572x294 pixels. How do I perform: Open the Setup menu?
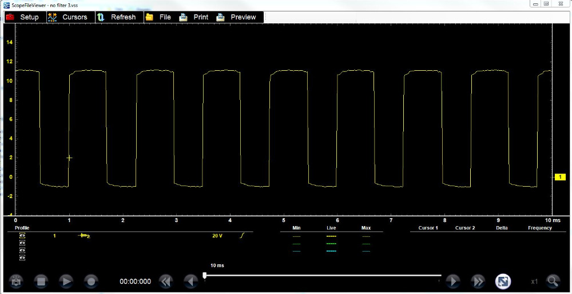23,17
